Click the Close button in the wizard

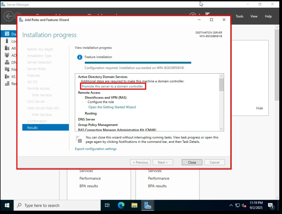point(192,162)
